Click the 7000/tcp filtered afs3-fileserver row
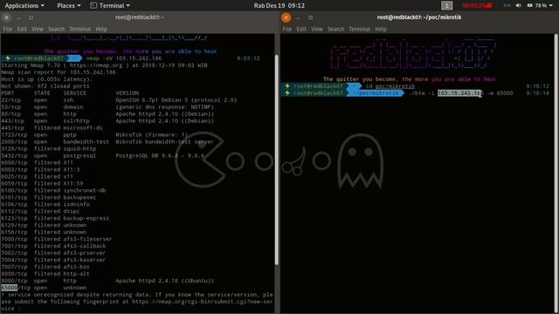559x314 pixels. (x=56, y=239)
